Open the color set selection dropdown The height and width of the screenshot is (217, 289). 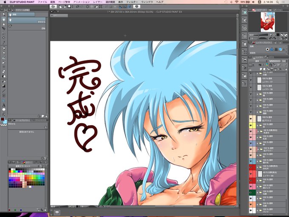(x=24, y=166)
